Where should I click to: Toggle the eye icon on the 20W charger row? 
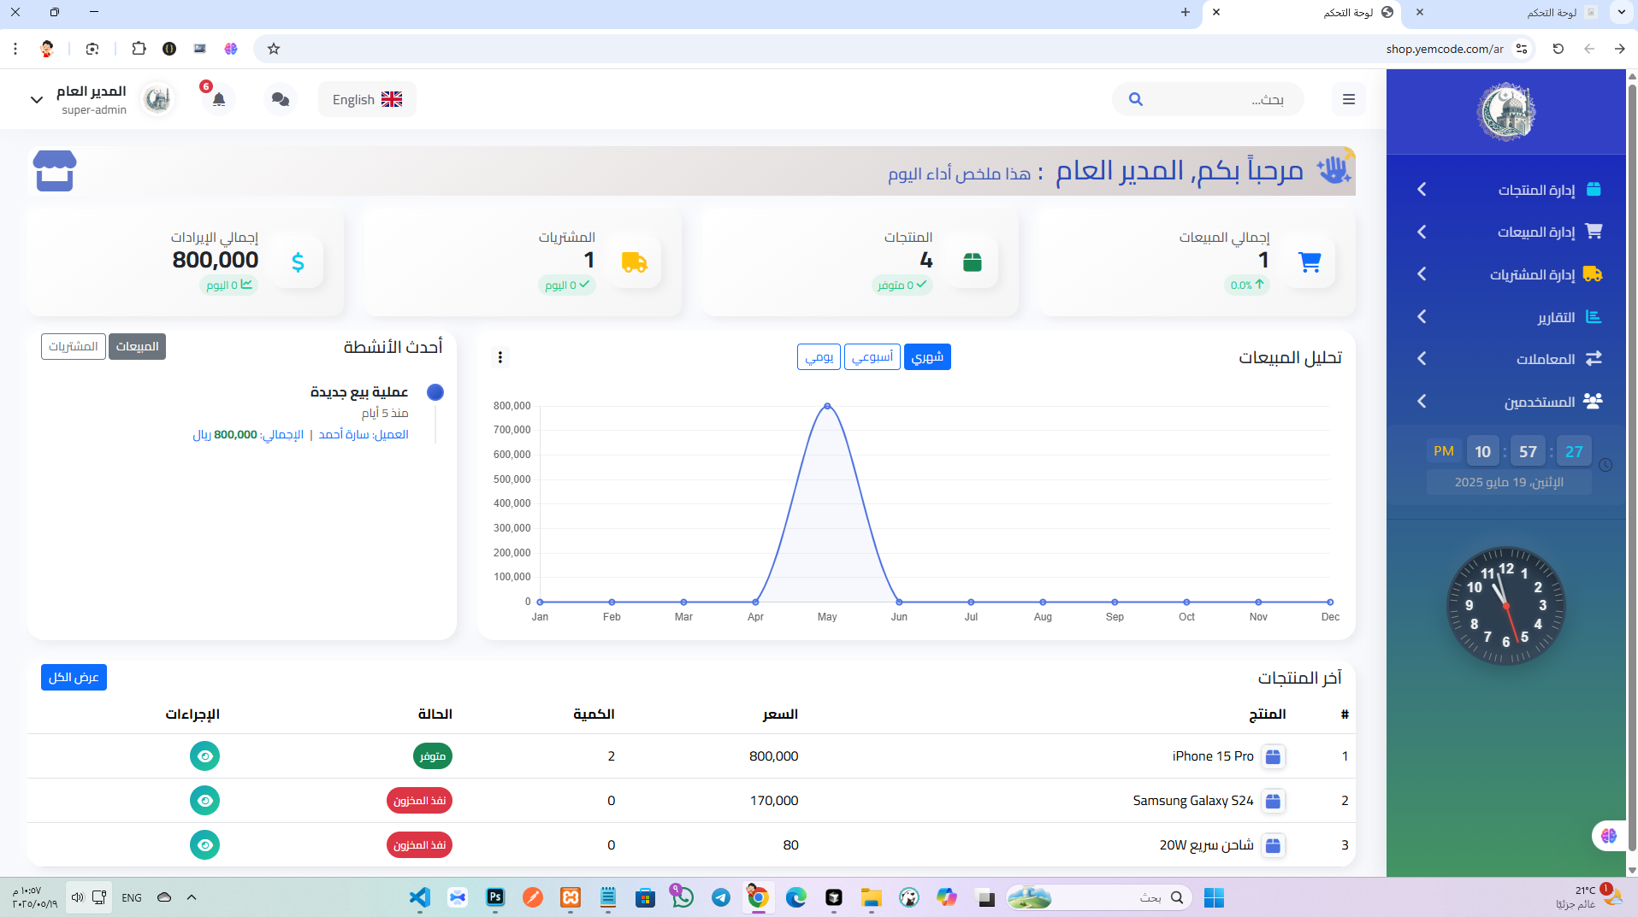[204, 845]
